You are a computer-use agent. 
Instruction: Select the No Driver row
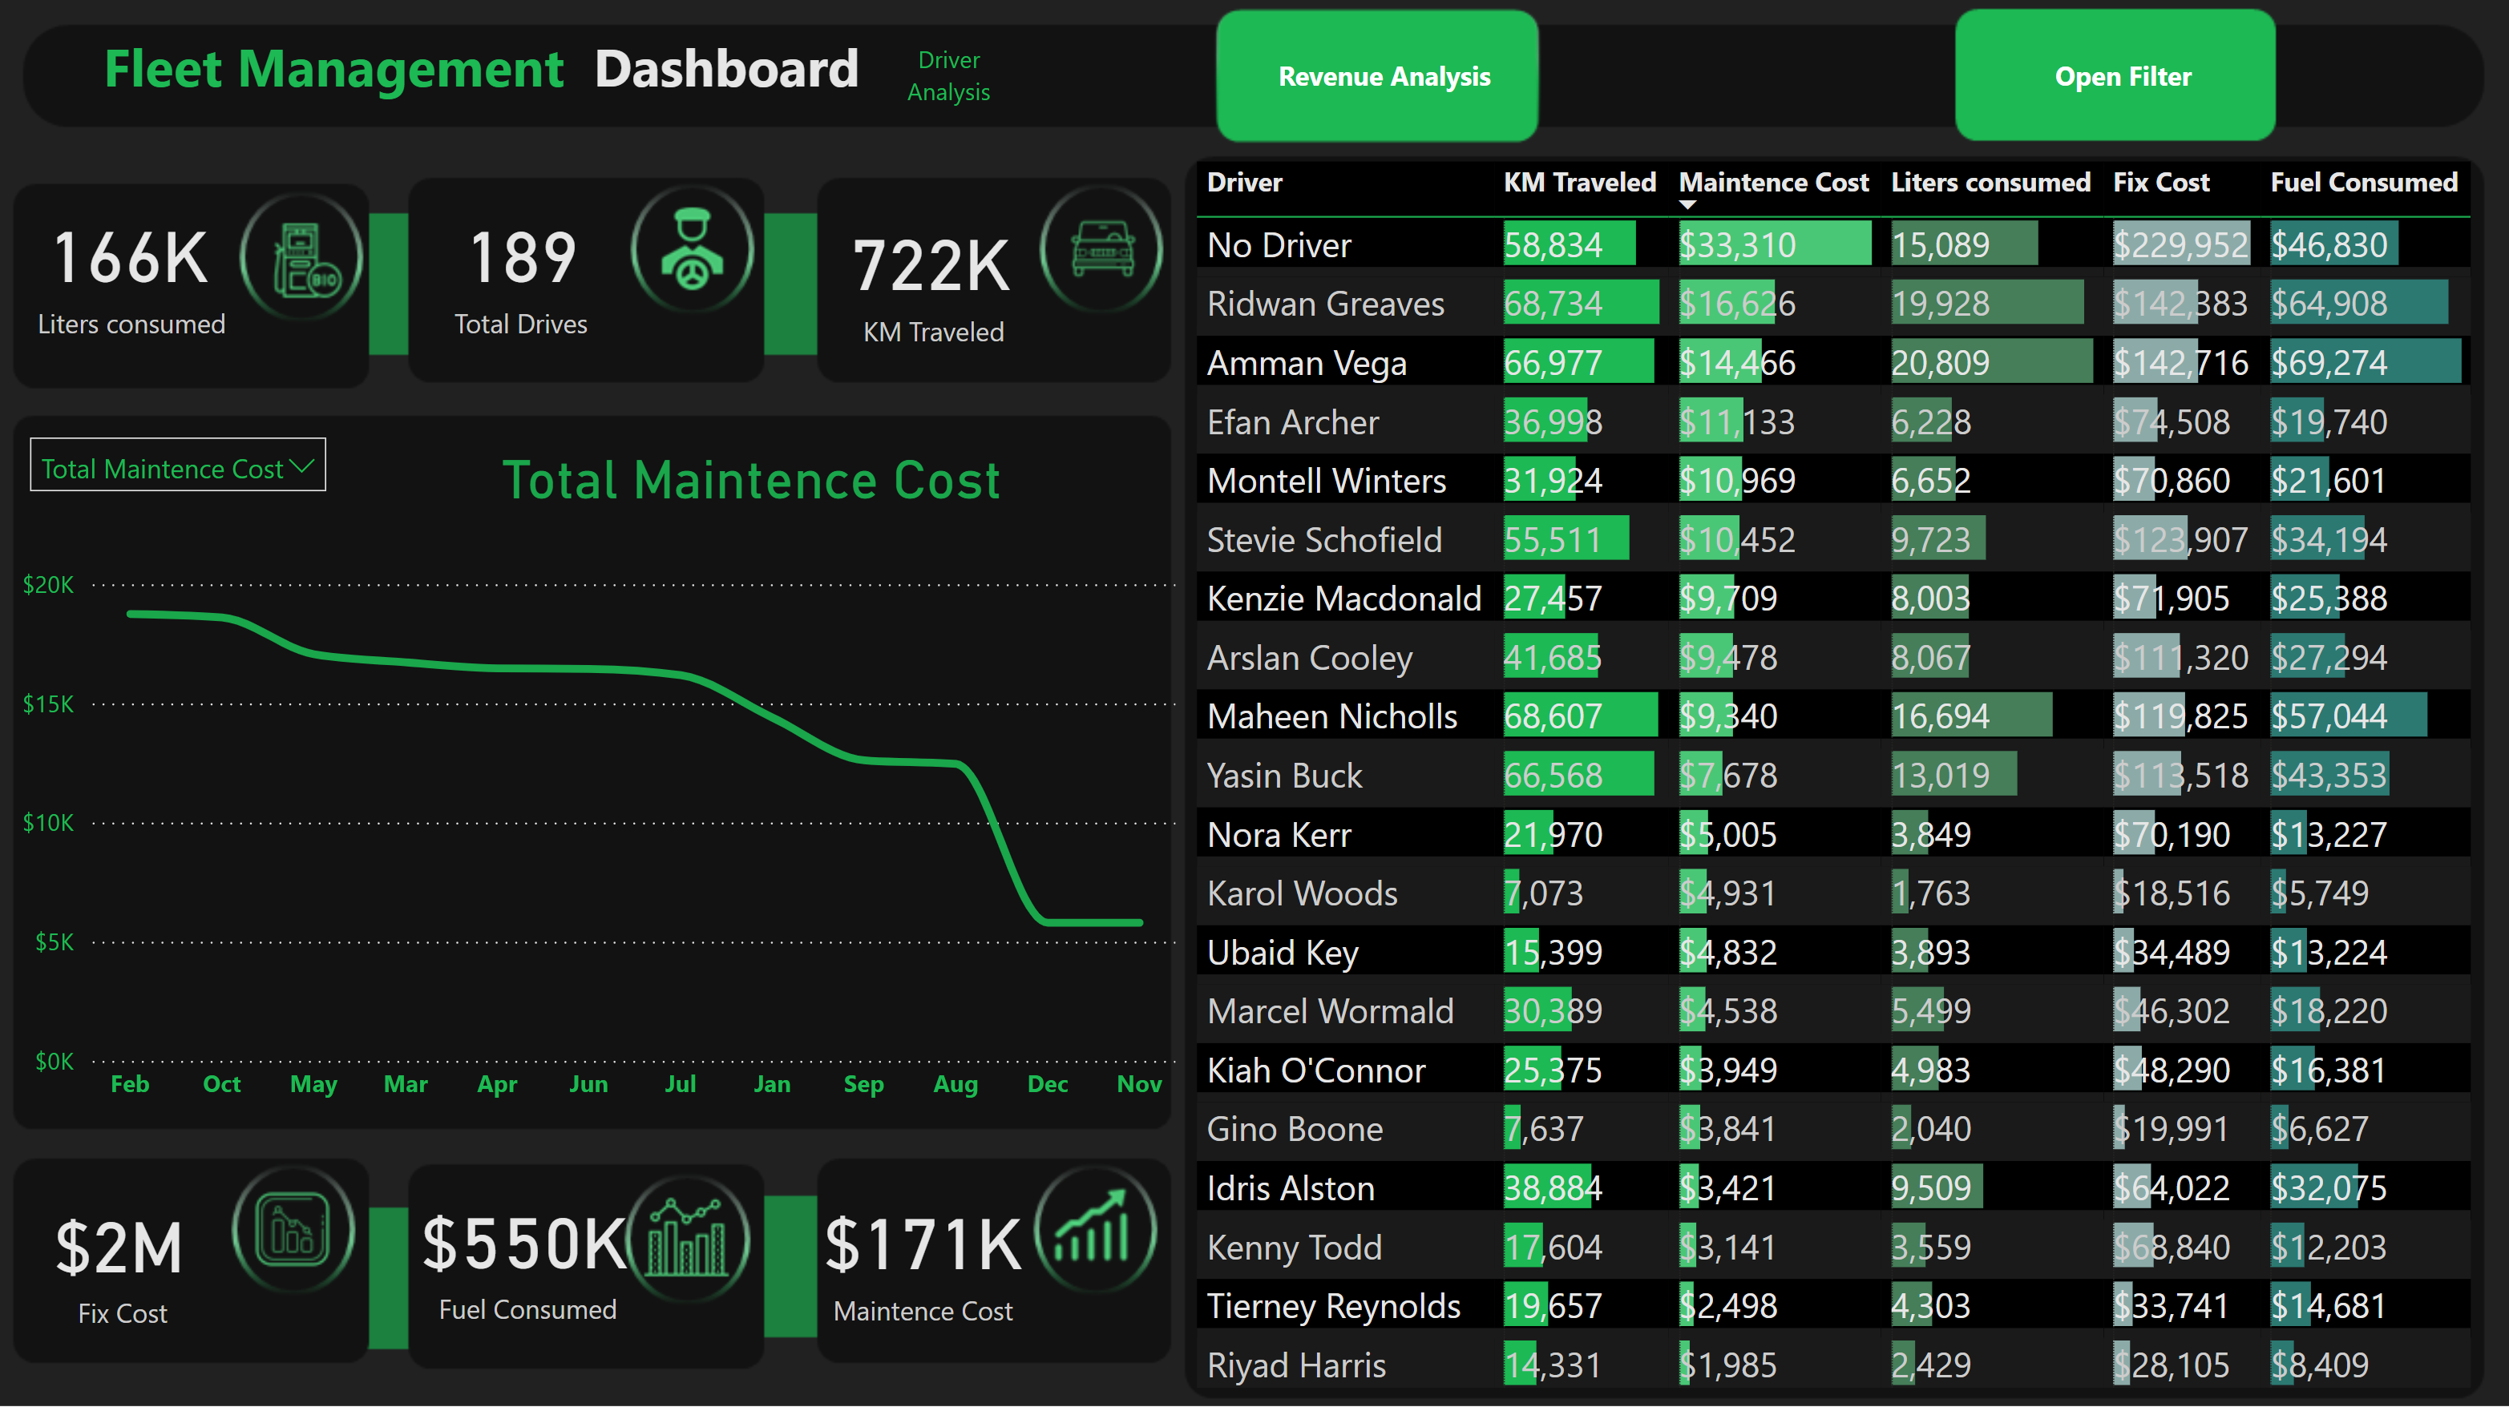[x=1833, y=244]
